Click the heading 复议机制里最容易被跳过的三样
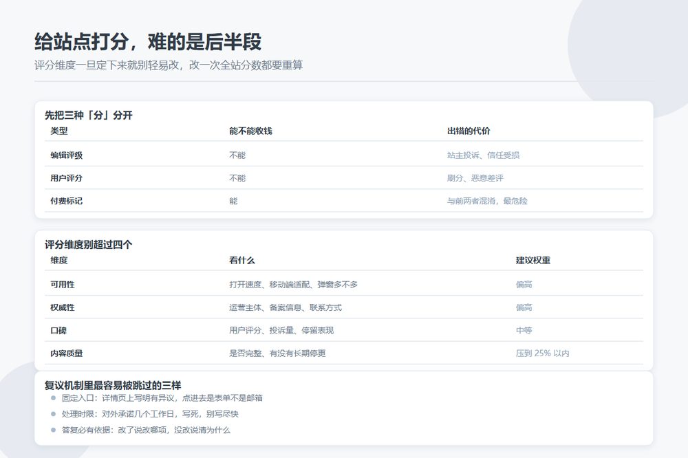 pos(113,385)
